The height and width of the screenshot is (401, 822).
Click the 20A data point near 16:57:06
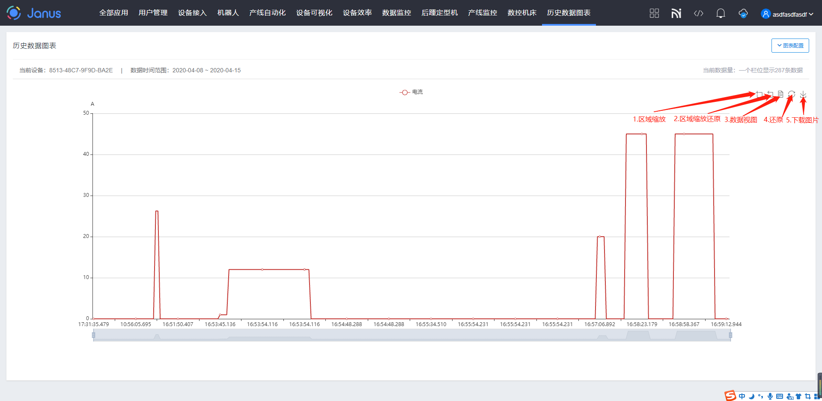click(599, 237)
